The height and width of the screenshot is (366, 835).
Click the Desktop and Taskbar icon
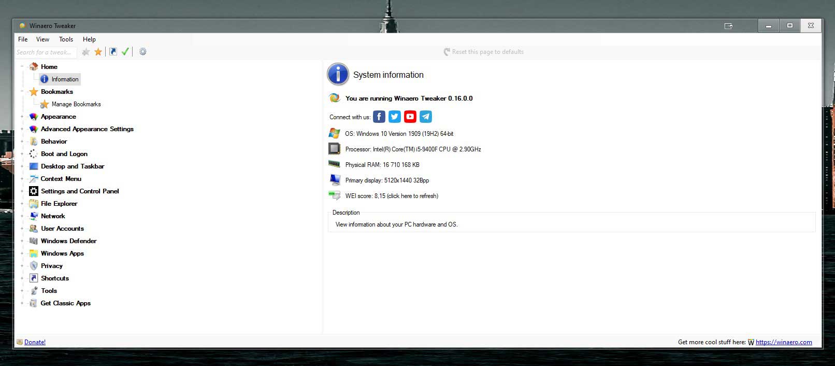coord(34,166)
